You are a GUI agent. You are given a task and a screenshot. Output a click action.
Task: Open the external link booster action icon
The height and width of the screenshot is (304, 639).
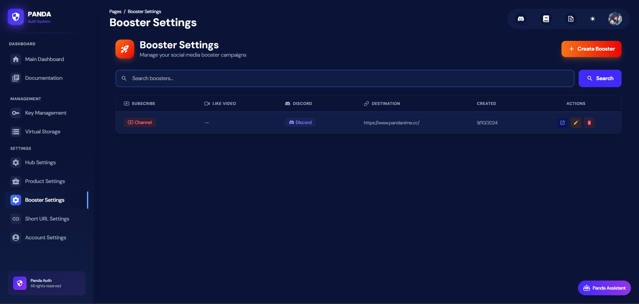pyautogui.click(x=562, y=123)
